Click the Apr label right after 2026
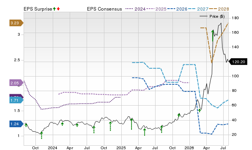 coord(206,148)
